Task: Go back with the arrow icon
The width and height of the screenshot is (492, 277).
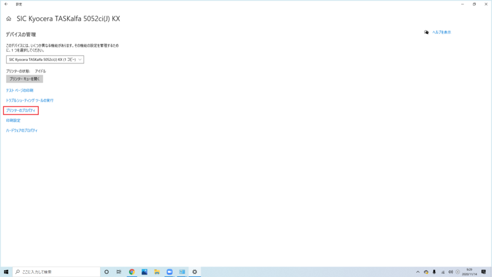Action: 6,4
